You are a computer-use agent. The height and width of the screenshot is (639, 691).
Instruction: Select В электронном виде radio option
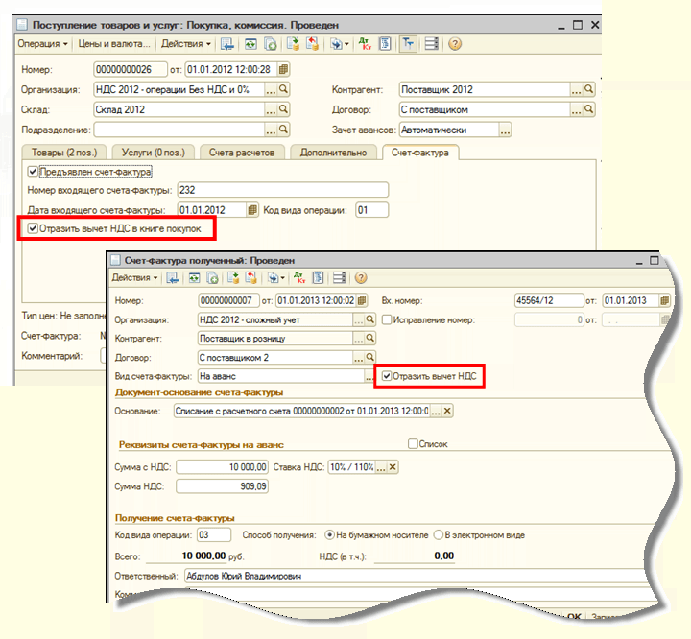439,535
